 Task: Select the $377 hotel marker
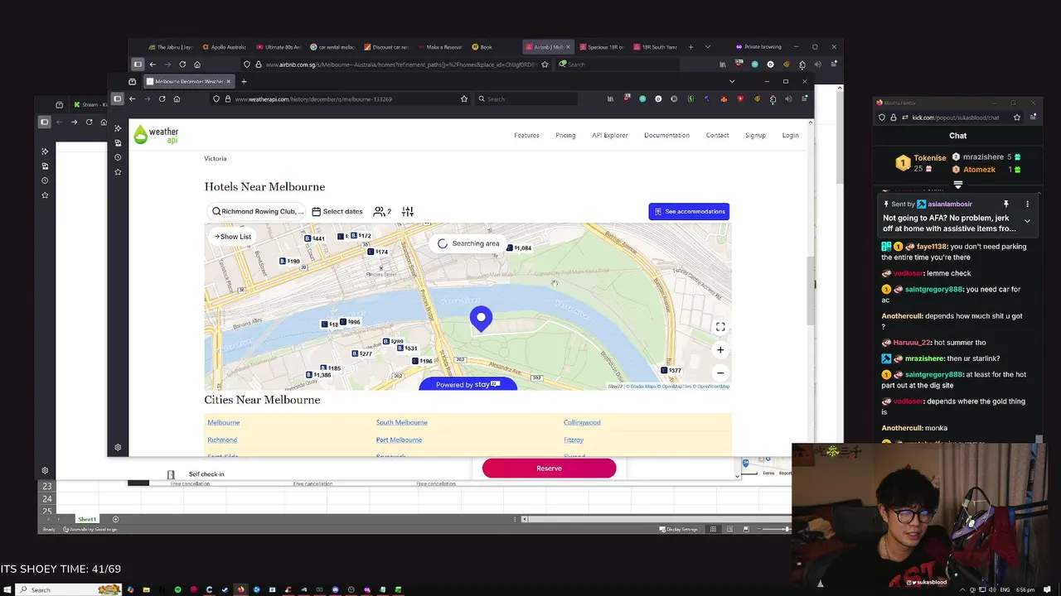point(671,370)
